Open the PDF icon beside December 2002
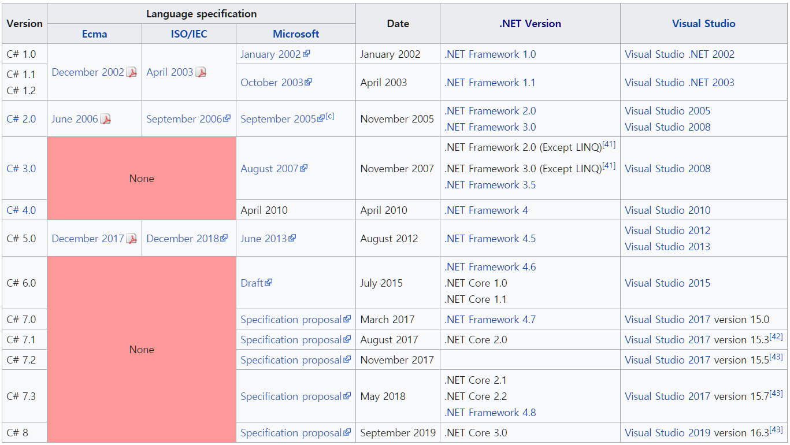This screenshot has height=445, width=790. 132,72
